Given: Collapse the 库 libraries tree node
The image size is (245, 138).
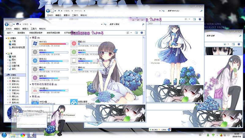Looking at the screenshot, I should [x=6, y=53].
